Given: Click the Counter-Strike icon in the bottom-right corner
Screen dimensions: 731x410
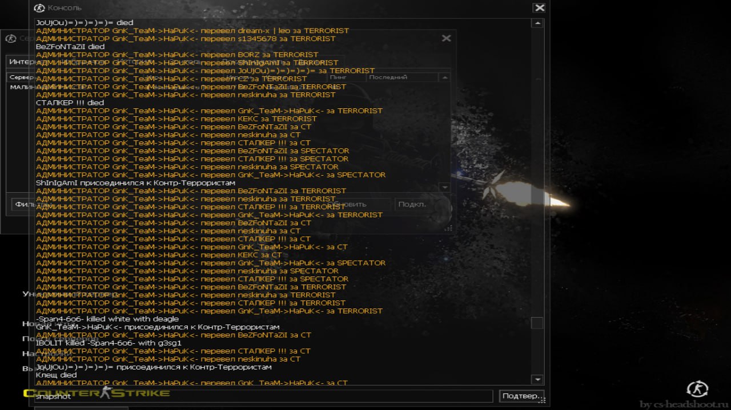Looking at the screenshot, I should [x=697, y=389].
